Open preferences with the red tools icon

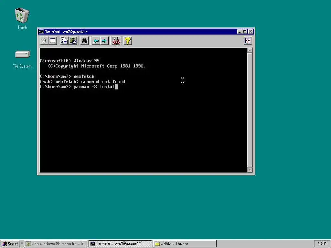point(116,41)
